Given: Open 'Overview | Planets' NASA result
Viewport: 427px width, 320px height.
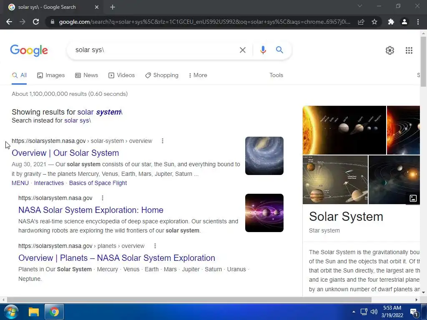Looking at the screenshot, I should [x=117, y=258].
